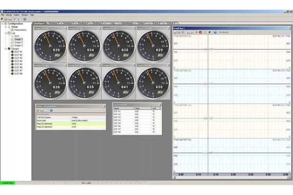Click the gauge showing 629
293x195 pixels.
tap(153, 46)
